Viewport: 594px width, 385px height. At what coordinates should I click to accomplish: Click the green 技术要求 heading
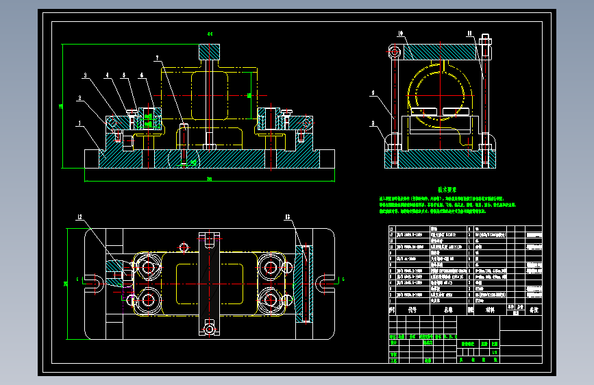tap(447, 190)
